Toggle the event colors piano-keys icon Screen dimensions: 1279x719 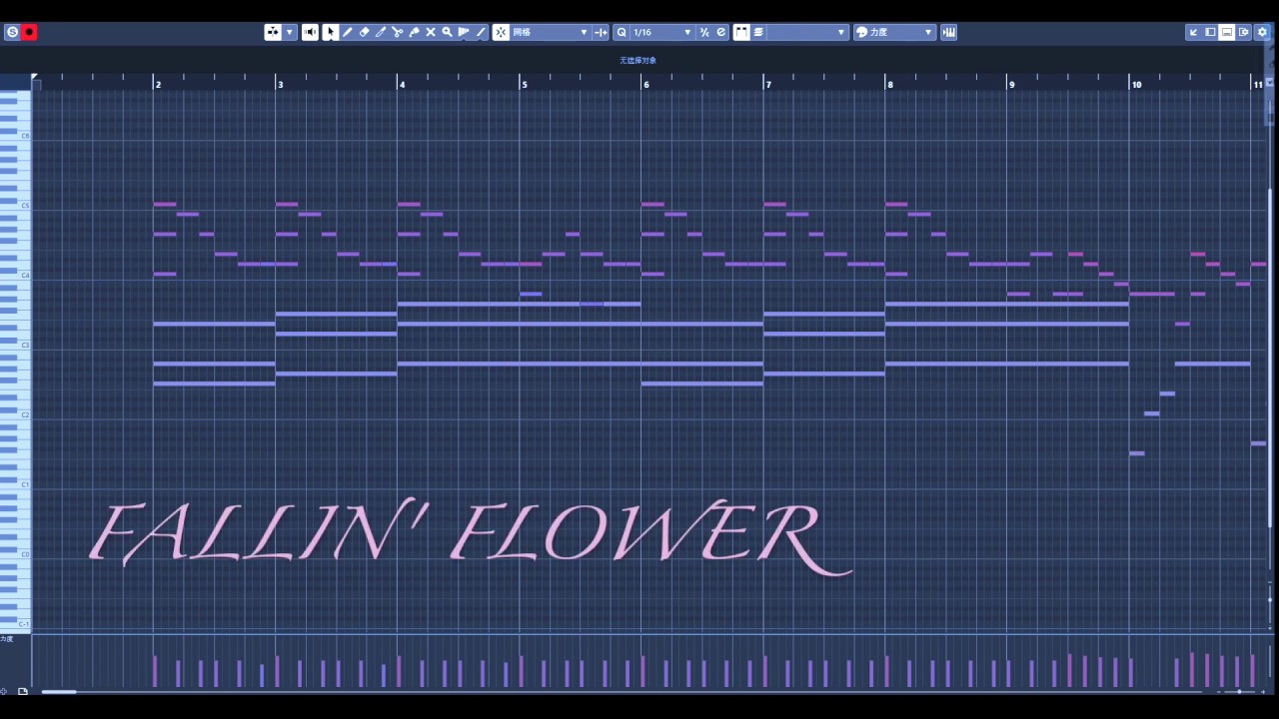(741, 32)
